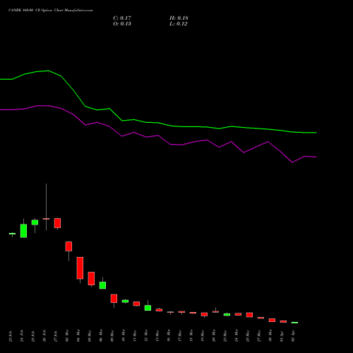The height and width of the screenshot is (353, 353).
Task: Click the green 25 Feb candle
Action: point(35,222)
